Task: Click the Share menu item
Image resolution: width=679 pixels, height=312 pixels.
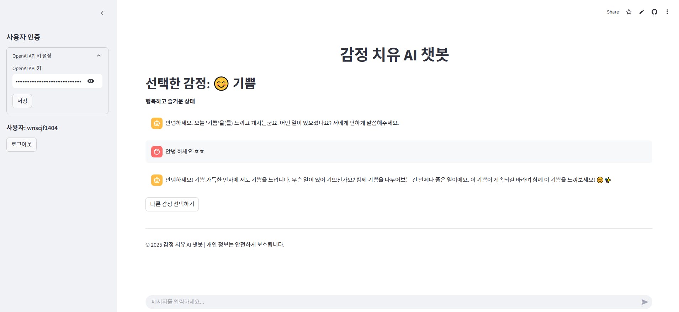Action: pyautogui.click(x=613, y=12)
